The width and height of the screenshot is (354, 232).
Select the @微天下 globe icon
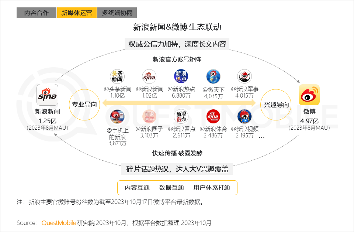coord(214,76)
